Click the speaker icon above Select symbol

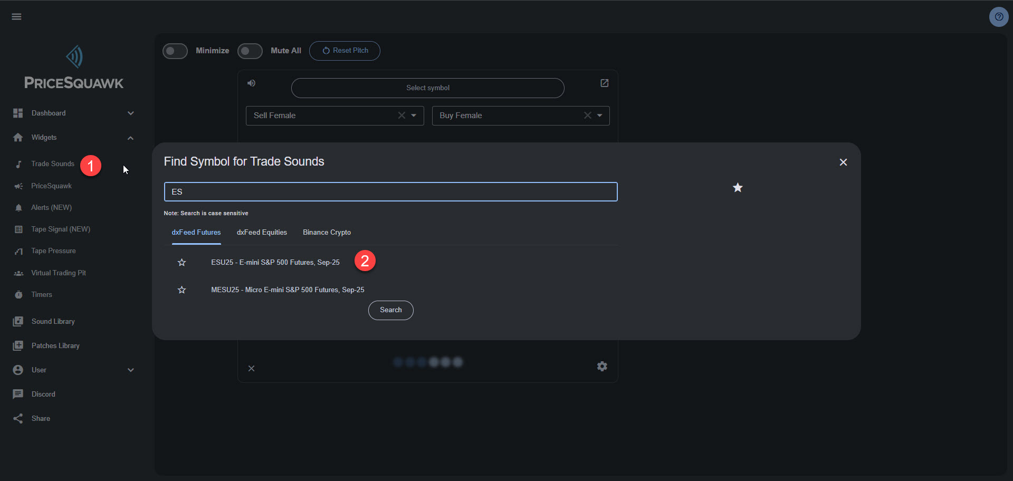pyautogui.click(x=251, y=83)
